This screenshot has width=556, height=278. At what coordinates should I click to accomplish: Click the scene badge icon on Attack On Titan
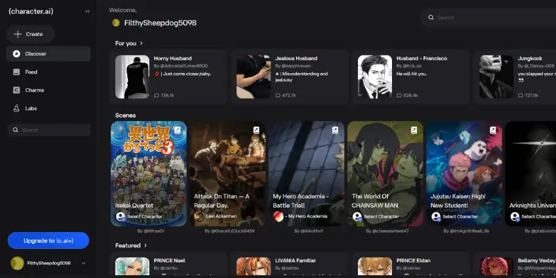pos(256,131)
